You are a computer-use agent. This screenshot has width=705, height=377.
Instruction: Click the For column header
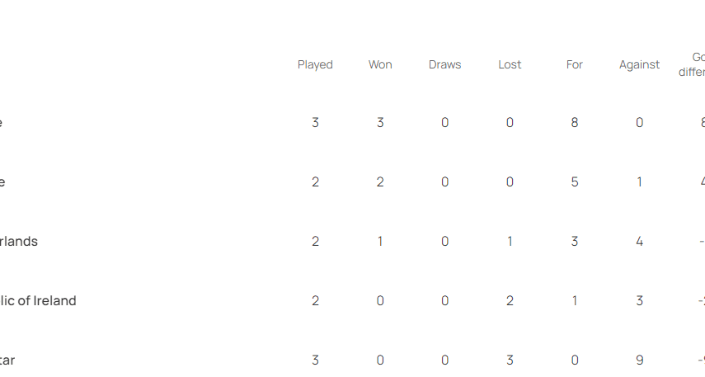(x=575, y=64)
